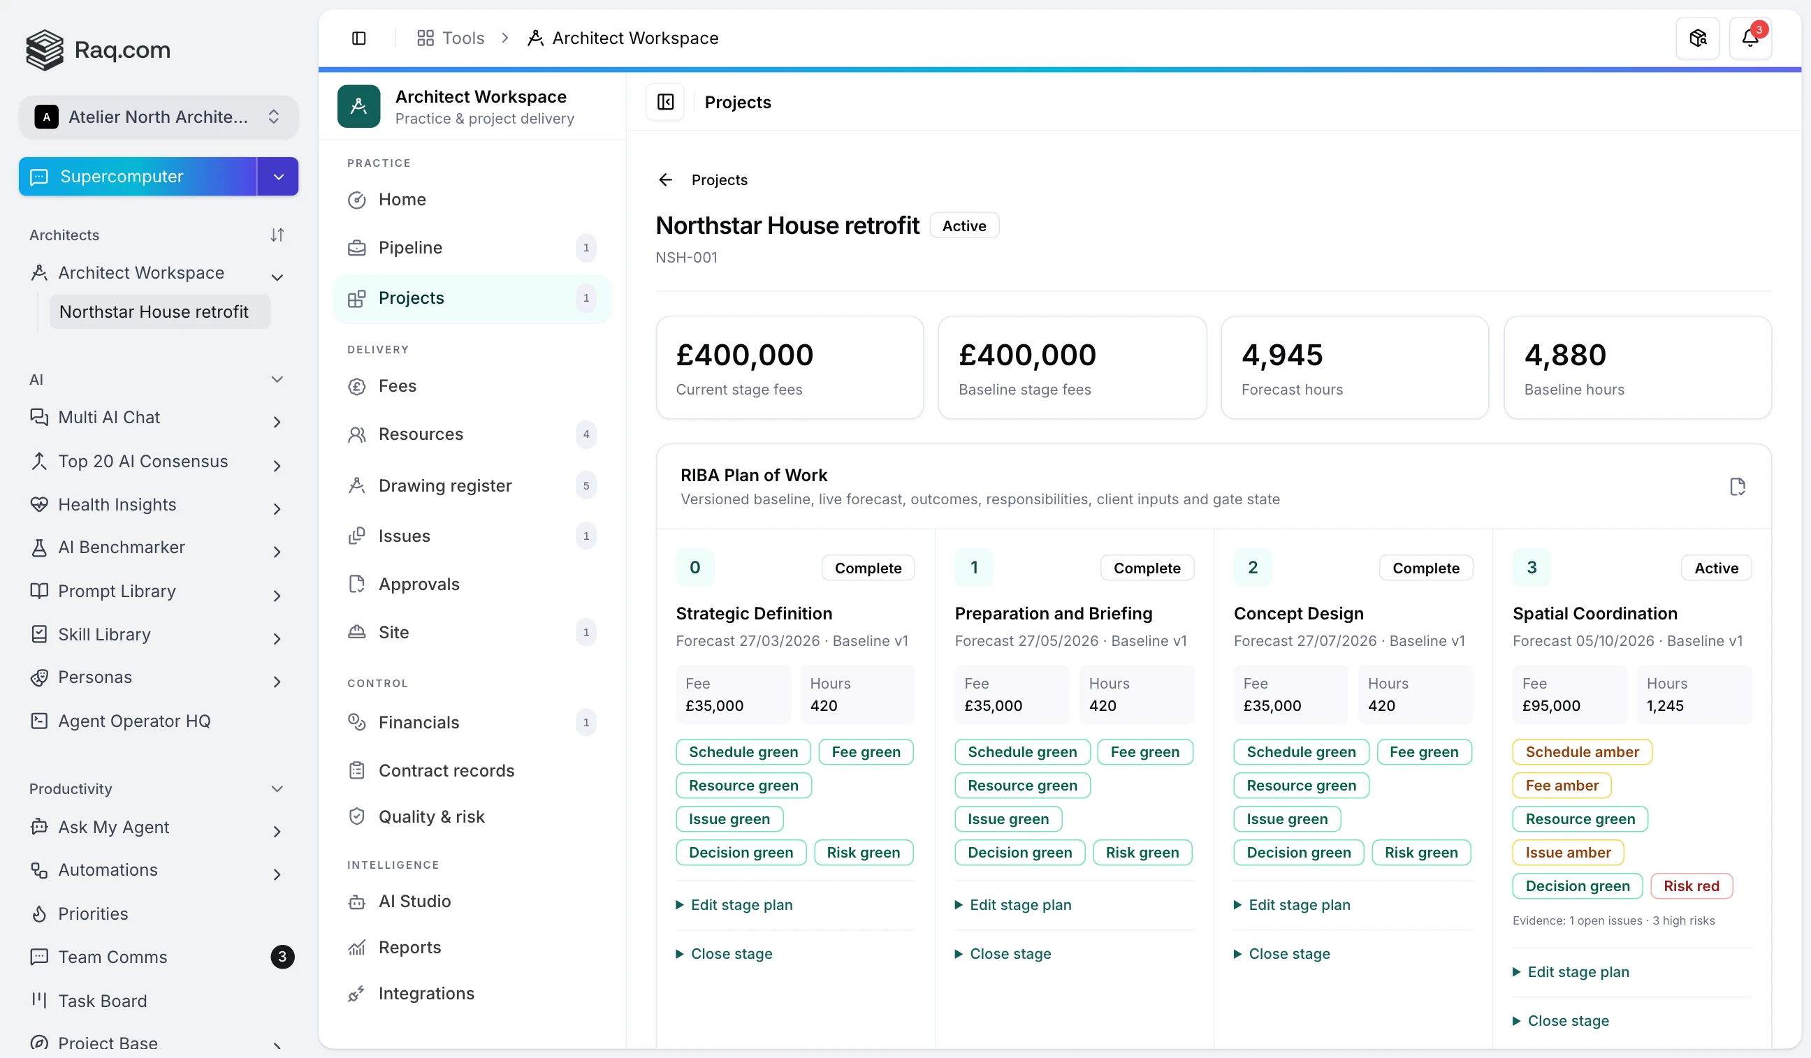Open the notifications bell

click(1750, 38)
